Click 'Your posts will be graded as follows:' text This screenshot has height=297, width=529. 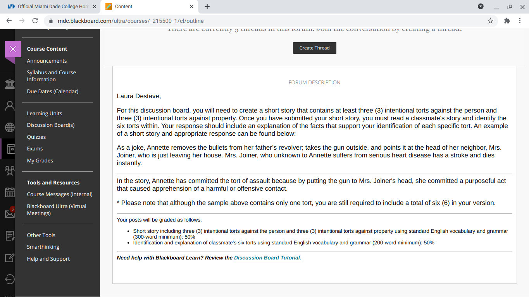(x=159, y=220)
